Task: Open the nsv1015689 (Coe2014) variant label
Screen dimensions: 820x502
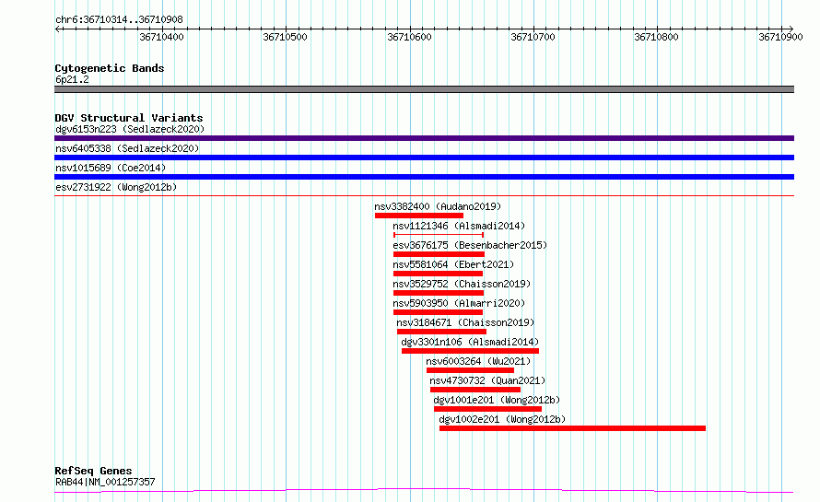Action: tap(111, 168)
